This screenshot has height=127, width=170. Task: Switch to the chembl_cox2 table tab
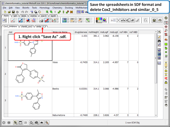[26, 26]
